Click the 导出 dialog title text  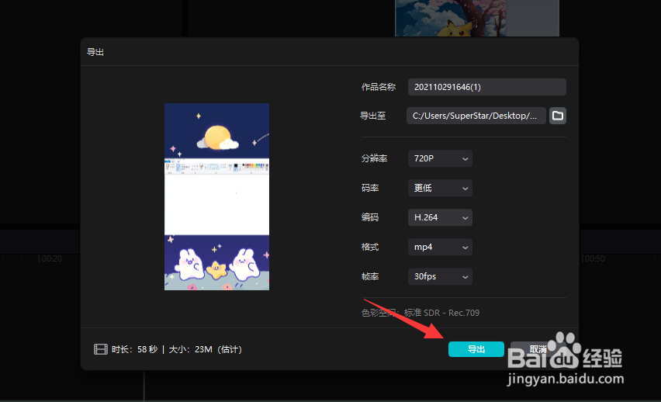(x=95, y=52)
